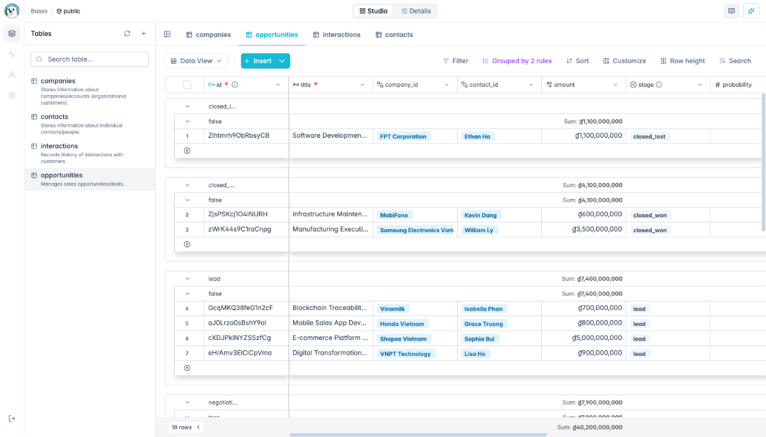
Task: Click the refresh tables icon
Action: (x=127, y=34)
